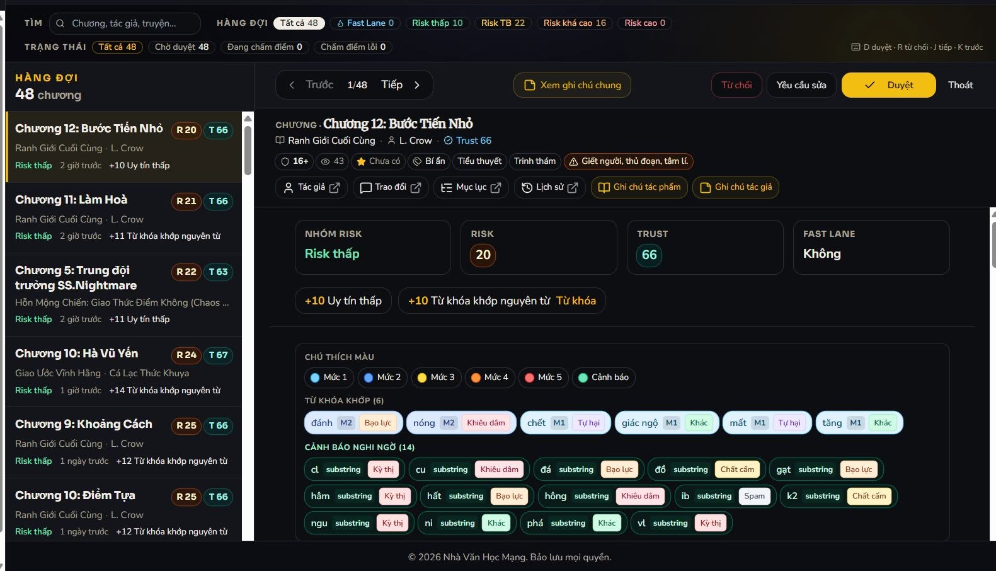Click the note icon in Xem ghi chú chung
996x571 pixels.
(x=530, y=85)
